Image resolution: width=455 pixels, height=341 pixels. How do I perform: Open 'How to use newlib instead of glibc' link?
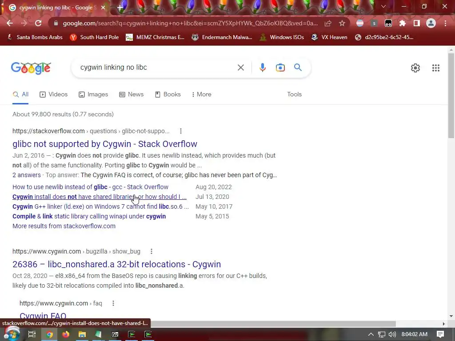90,187
